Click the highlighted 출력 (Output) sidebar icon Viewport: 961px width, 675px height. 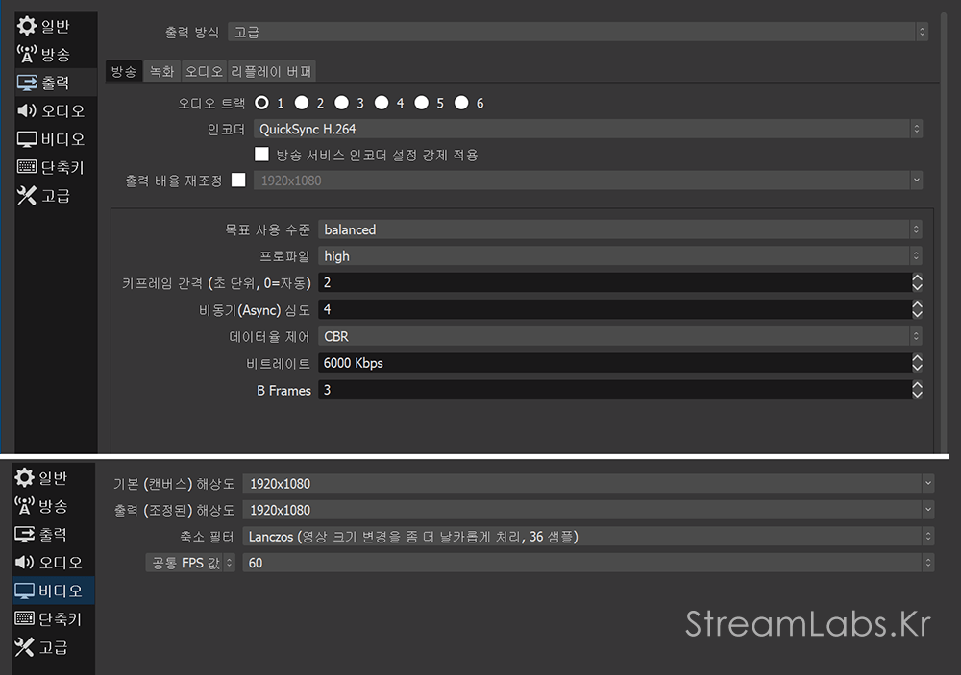click(x=27, y=83)
